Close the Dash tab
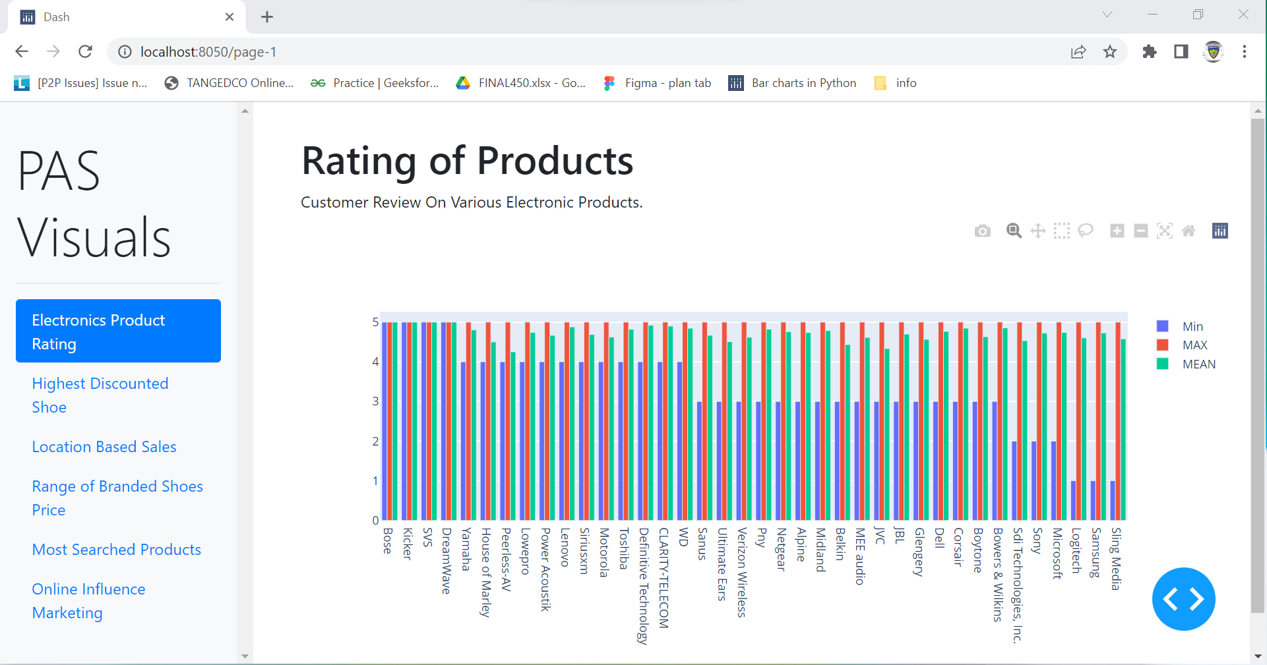 pyautogui.click(x=230, y=17)
